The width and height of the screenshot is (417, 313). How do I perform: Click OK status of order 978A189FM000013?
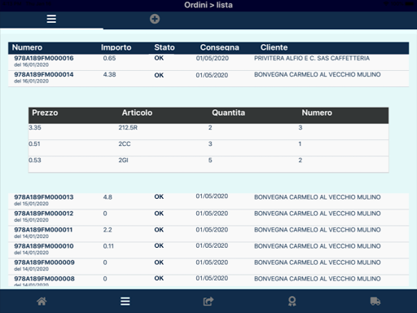(159, 196)
